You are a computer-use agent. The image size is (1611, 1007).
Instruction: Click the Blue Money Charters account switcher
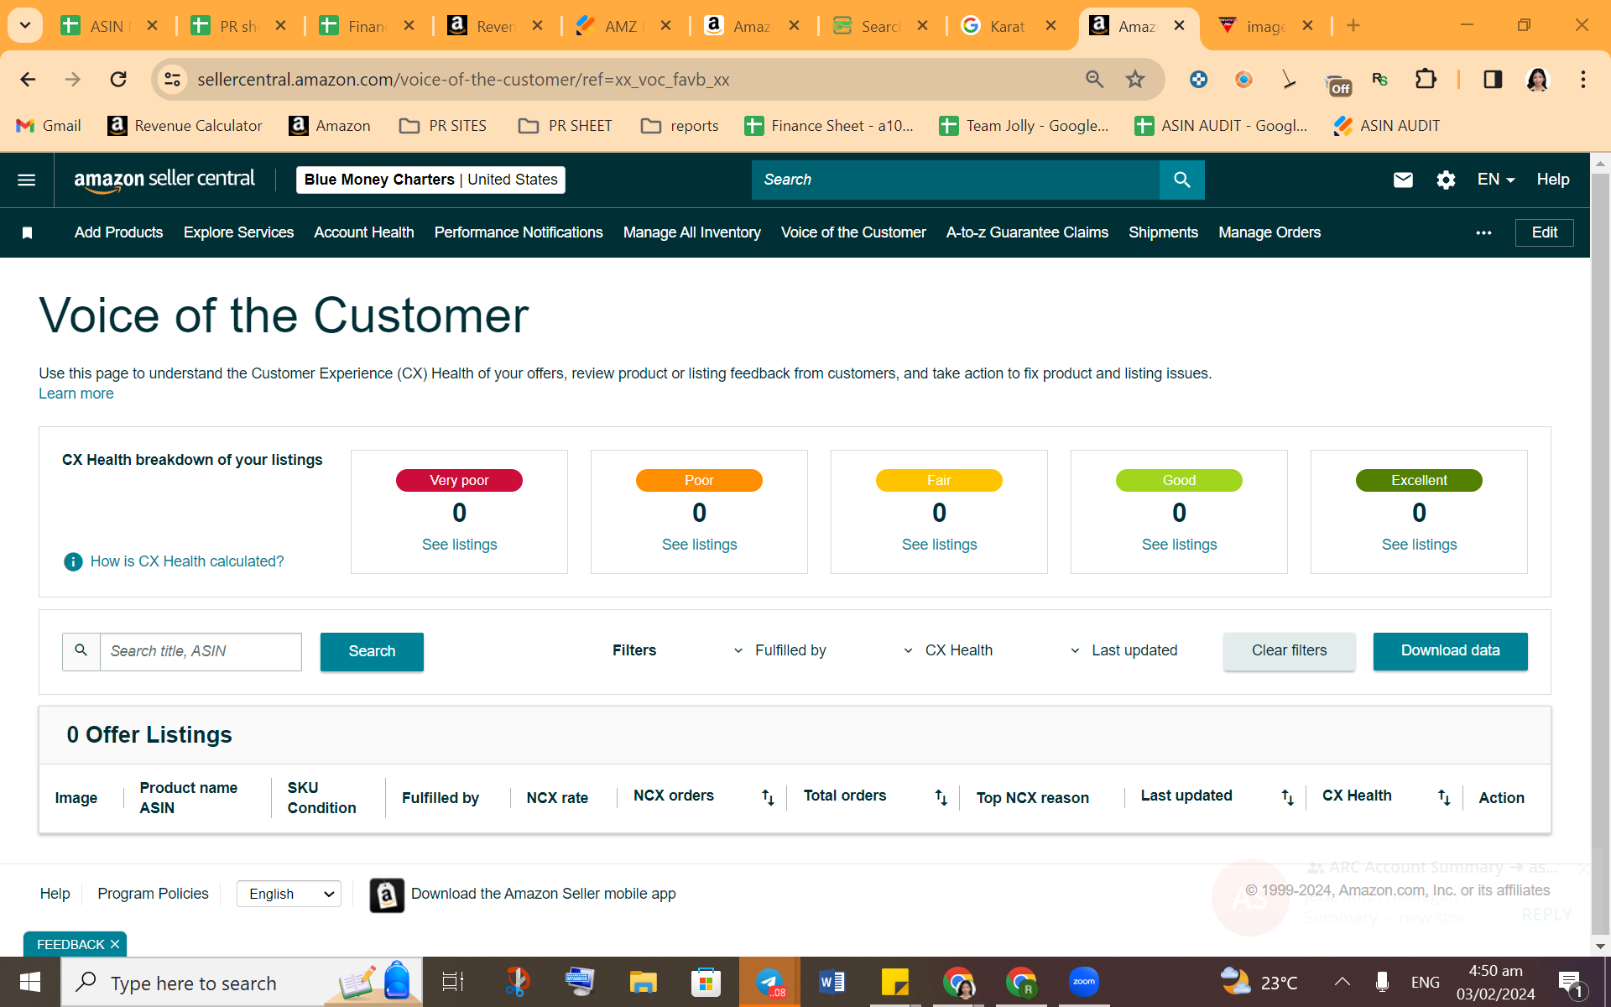point(430,180)
